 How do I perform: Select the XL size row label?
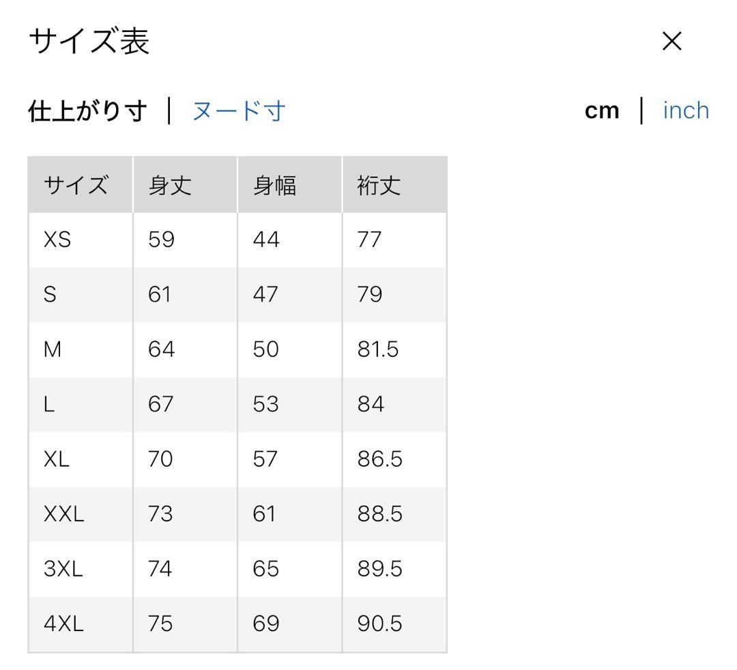[57, 459]
